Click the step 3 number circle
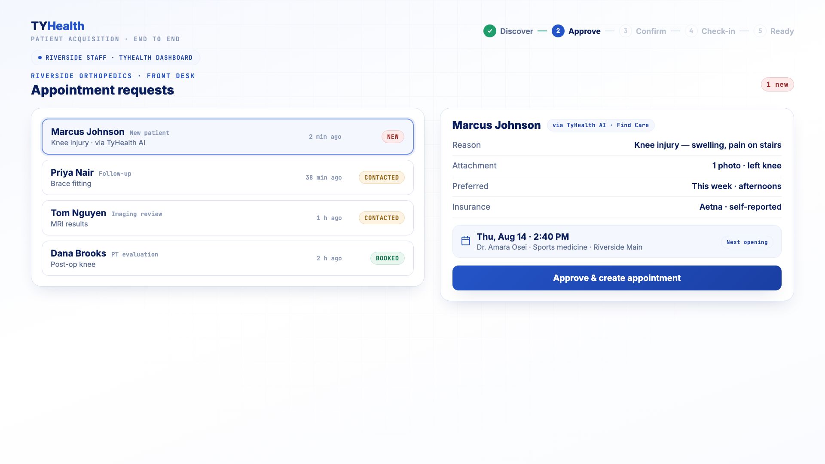The image size is (825, 464). 625,31
